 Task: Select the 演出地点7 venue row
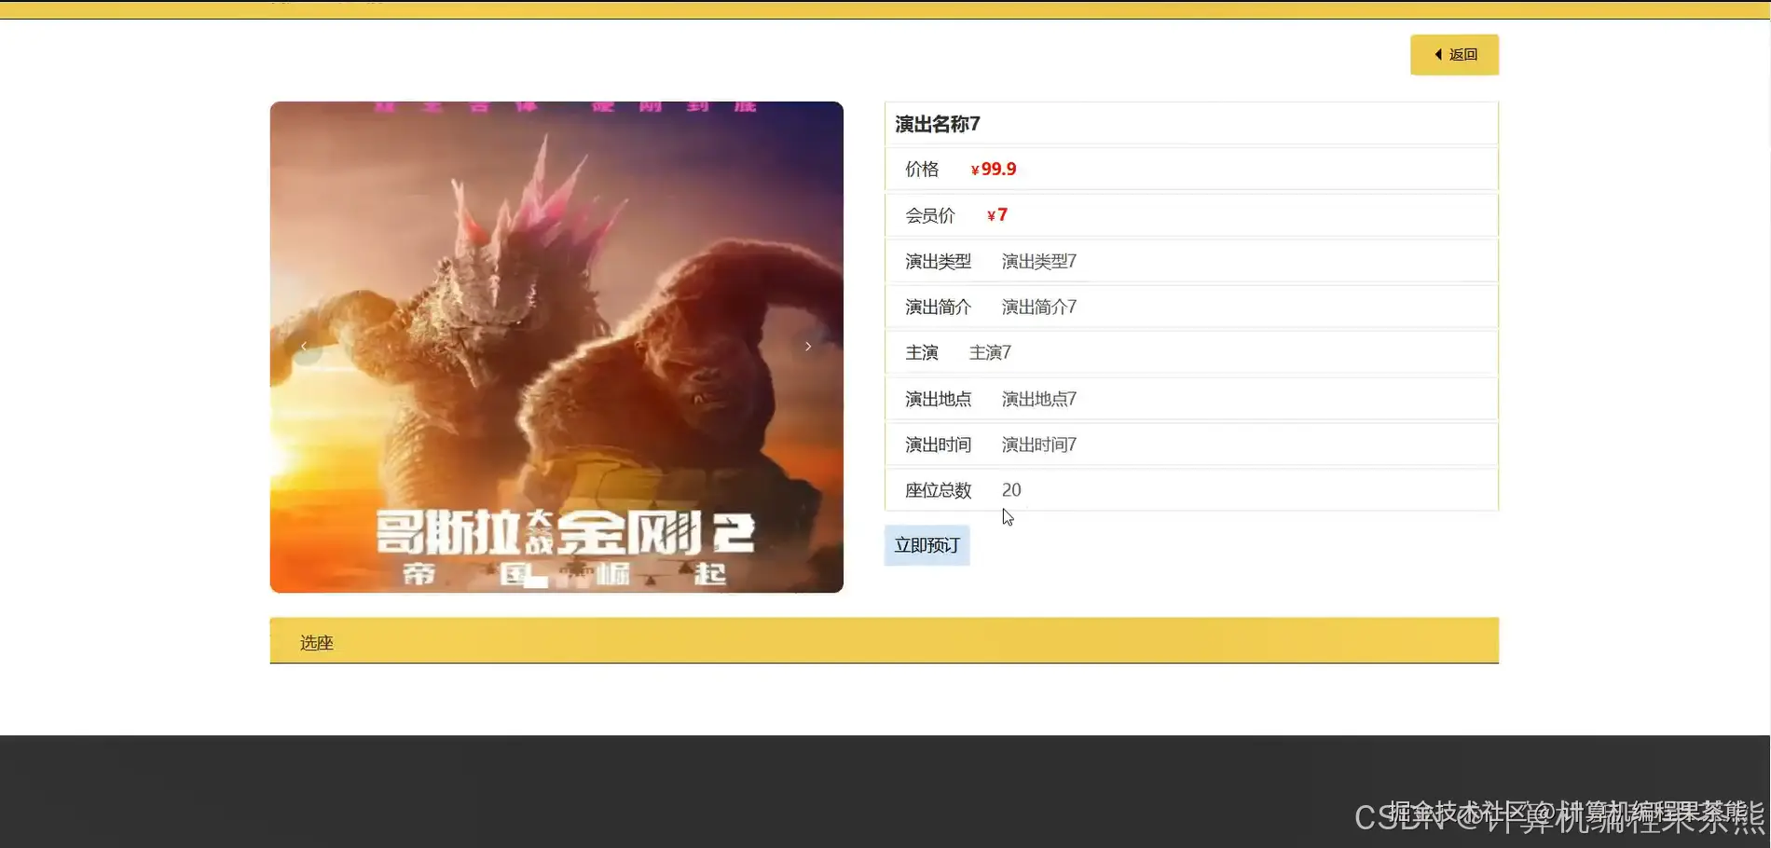[x=1037, y=399]
